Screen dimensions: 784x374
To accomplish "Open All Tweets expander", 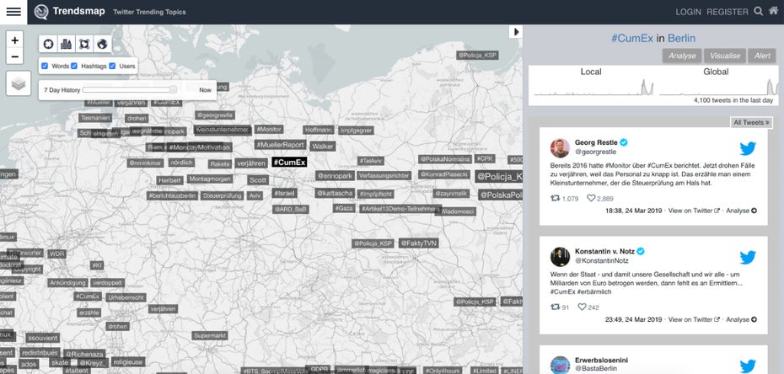I will (x=751, y=122).
